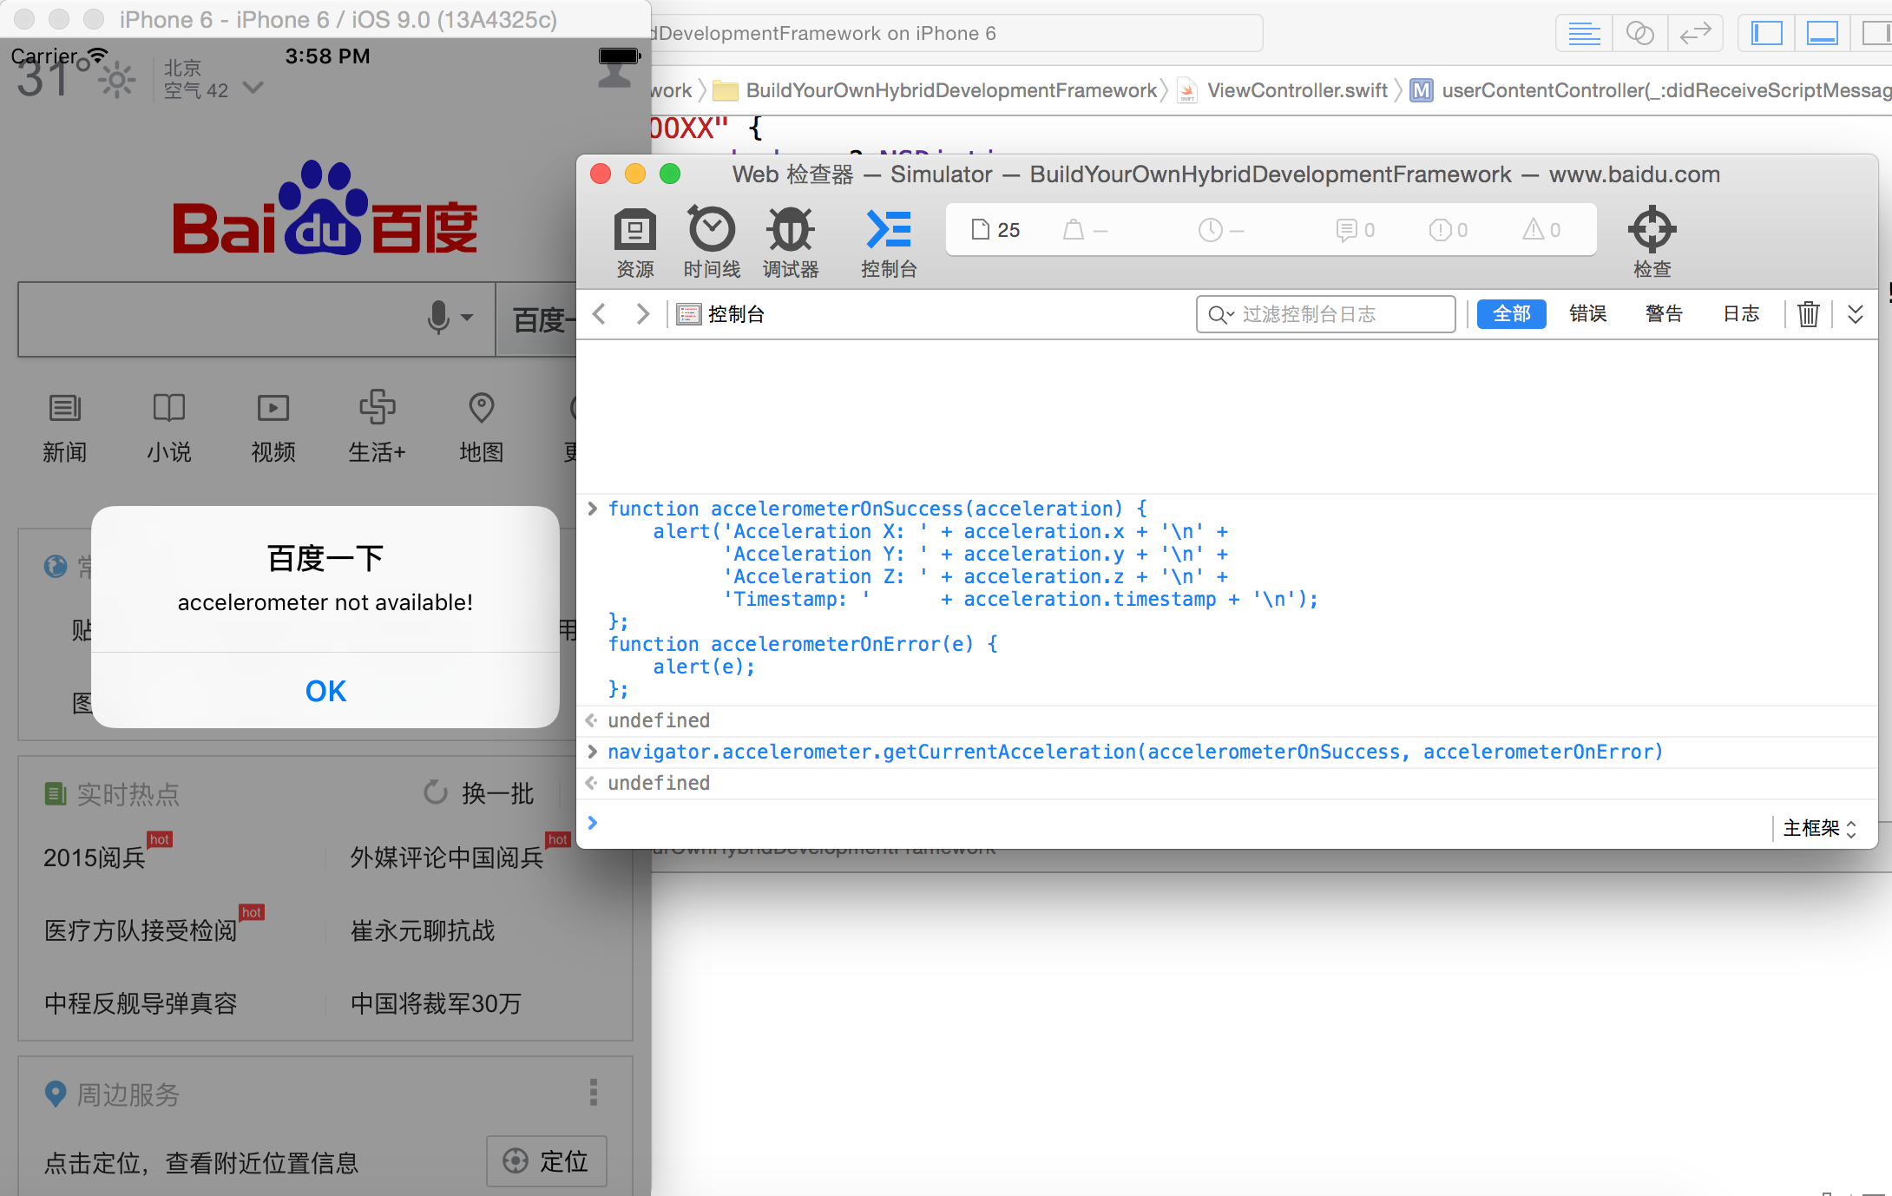Tap the Baidu logo
Screen dimensions: 1892x1196
[325, 208]
